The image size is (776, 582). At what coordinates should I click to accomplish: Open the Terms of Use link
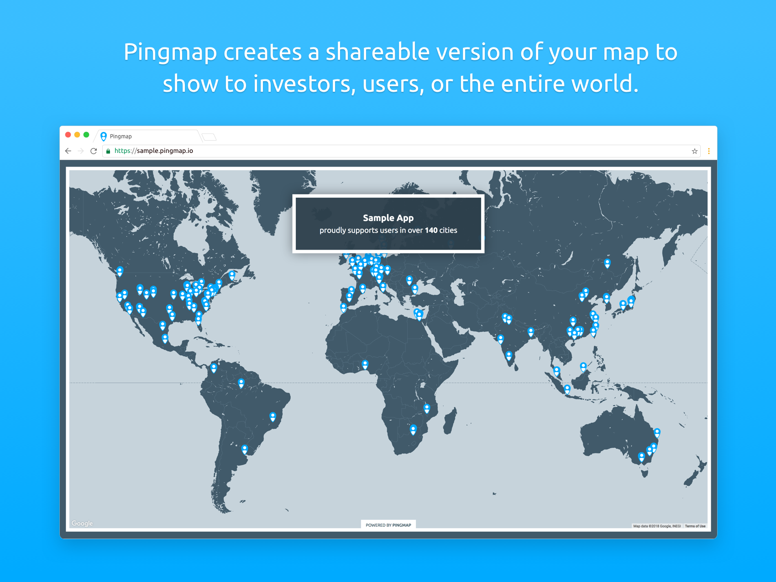coord(695,526)
